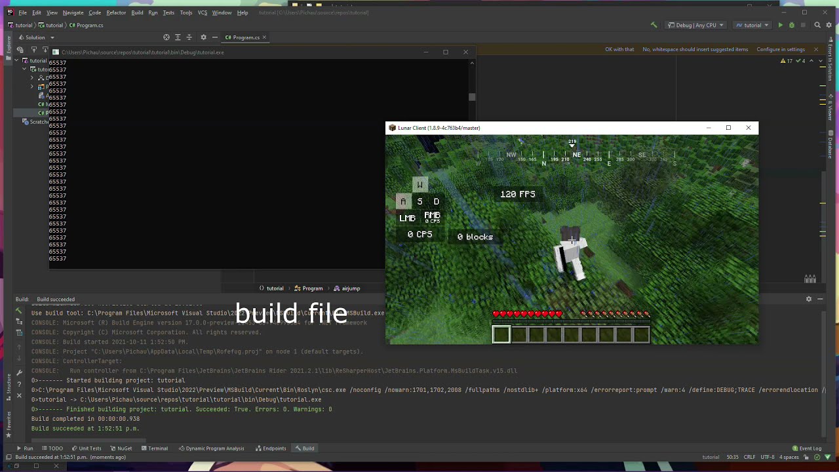Open Build panel gear options at right
This screenshot has width=839, height=472.
[x=809, y=299]
